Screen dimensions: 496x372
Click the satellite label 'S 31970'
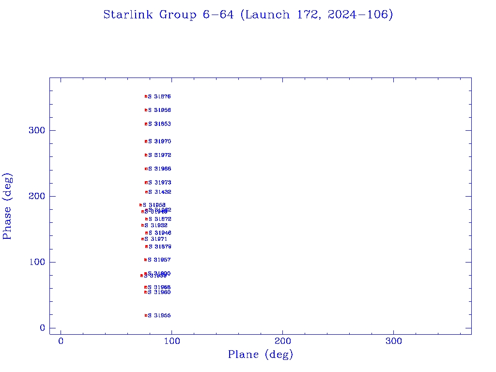tap(159, 141)
